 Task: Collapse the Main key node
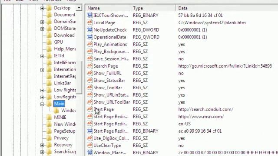pos(42,104)
